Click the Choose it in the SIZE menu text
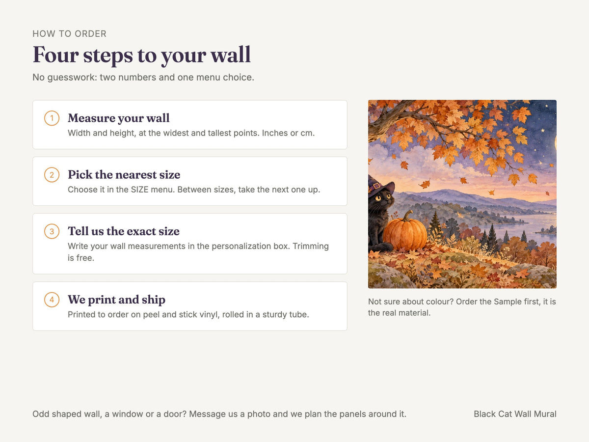The image size is (589, 442). pos(194,190)
